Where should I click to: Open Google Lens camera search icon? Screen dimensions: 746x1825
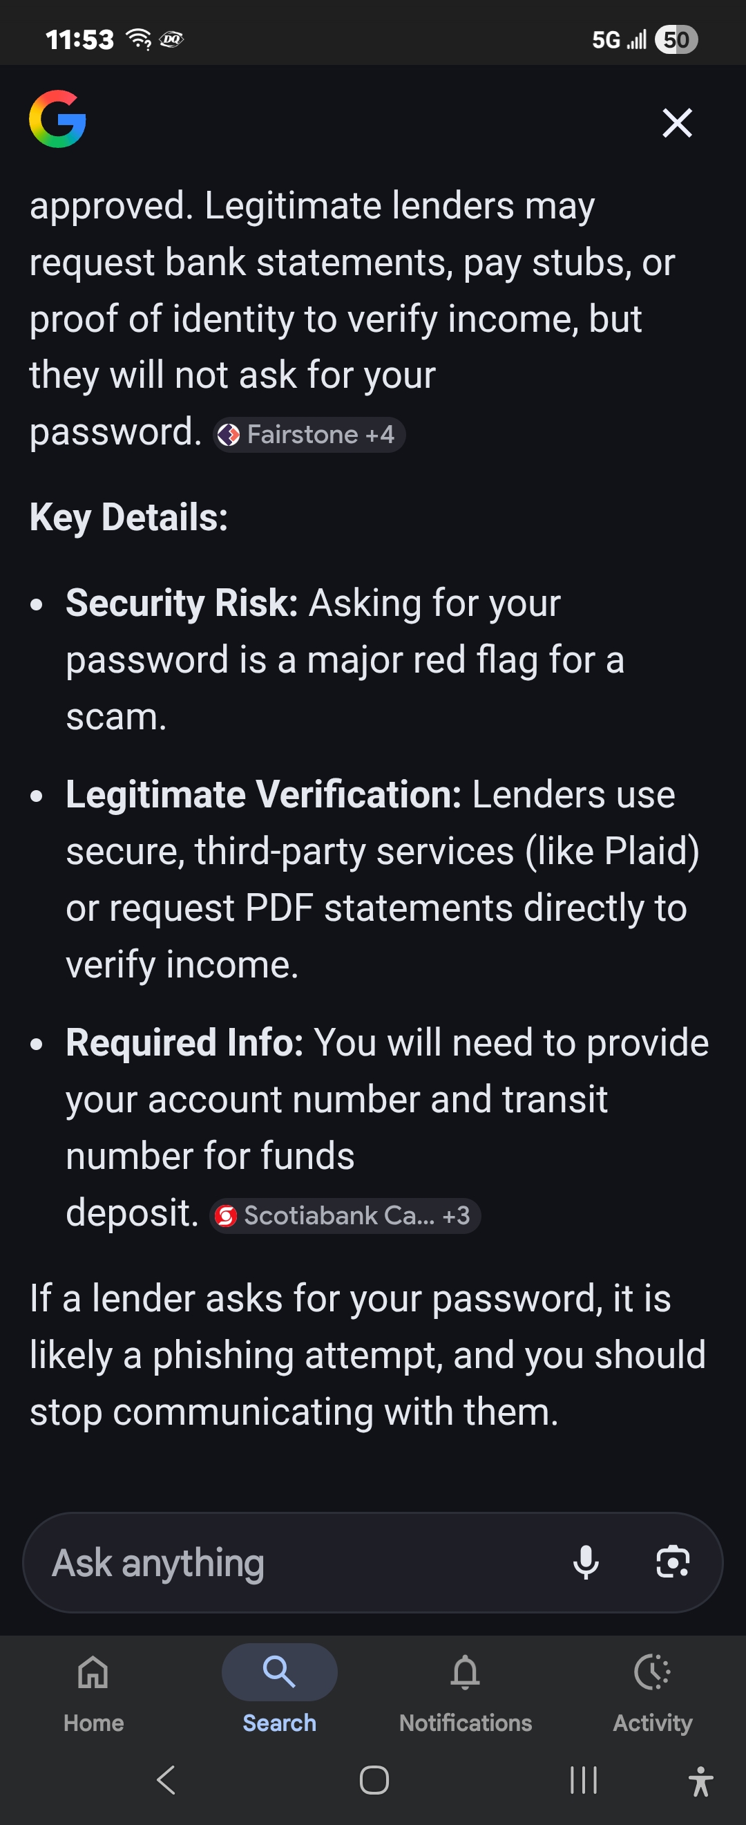coord(671,1562)
